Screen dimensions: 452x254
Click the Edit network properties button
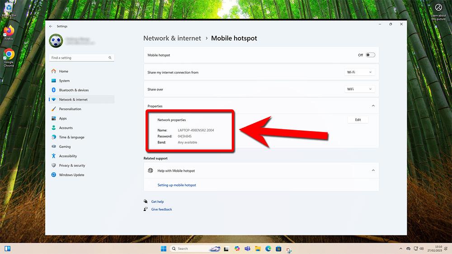(358, 120)
